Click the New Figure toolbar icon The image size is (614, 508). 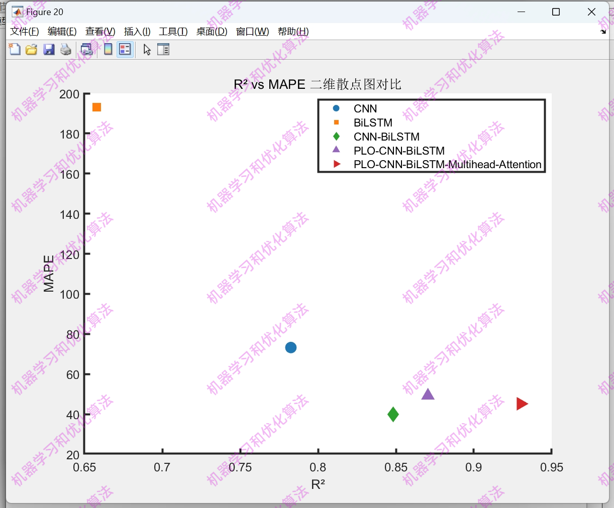[15, 49]
